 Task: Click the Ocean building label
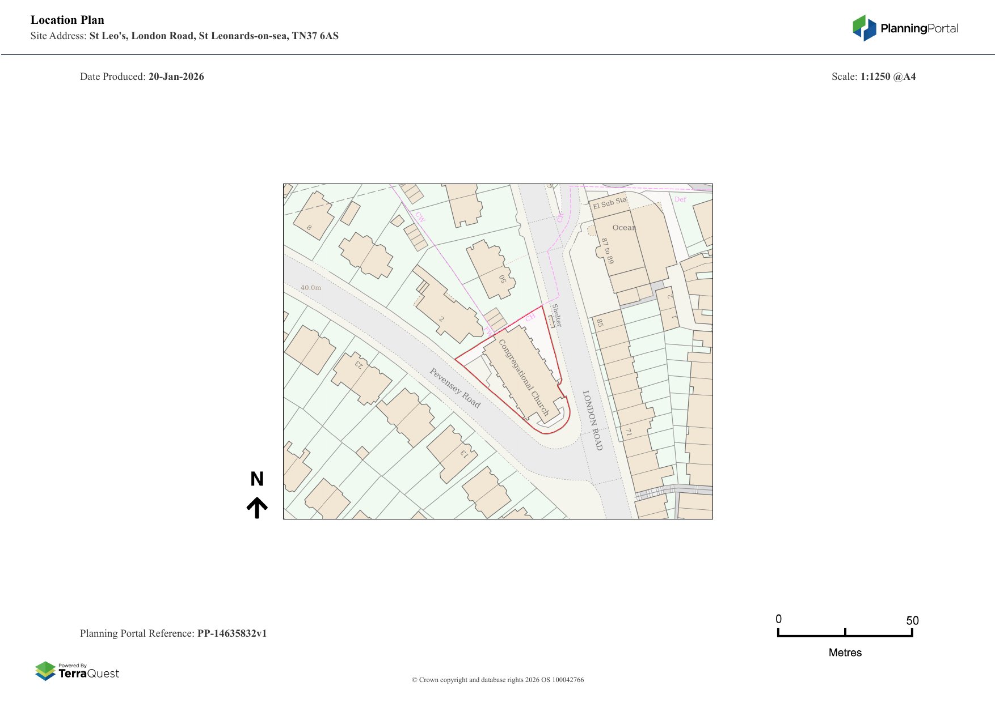coord(624,228)
